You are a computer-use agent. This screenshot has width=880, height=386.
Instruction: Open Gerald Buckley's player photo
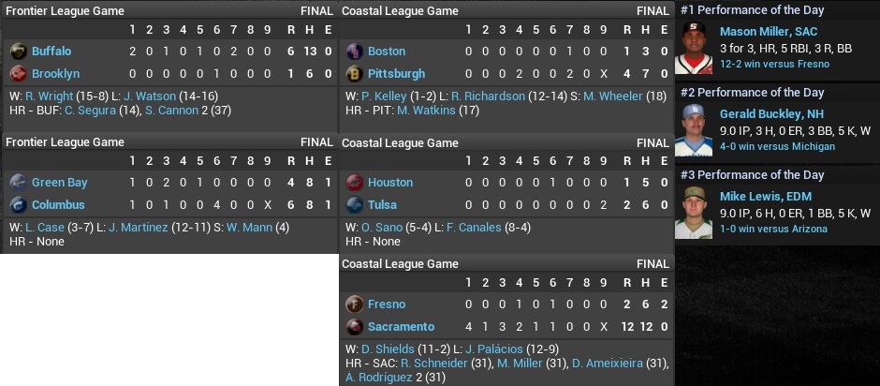693,130
